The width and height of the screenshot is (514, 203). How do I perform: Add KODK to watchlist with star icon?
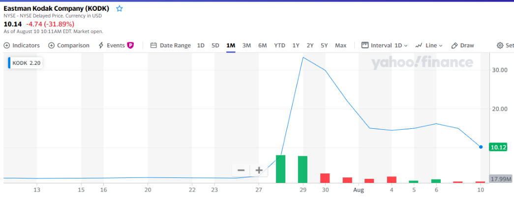(120, 9)
